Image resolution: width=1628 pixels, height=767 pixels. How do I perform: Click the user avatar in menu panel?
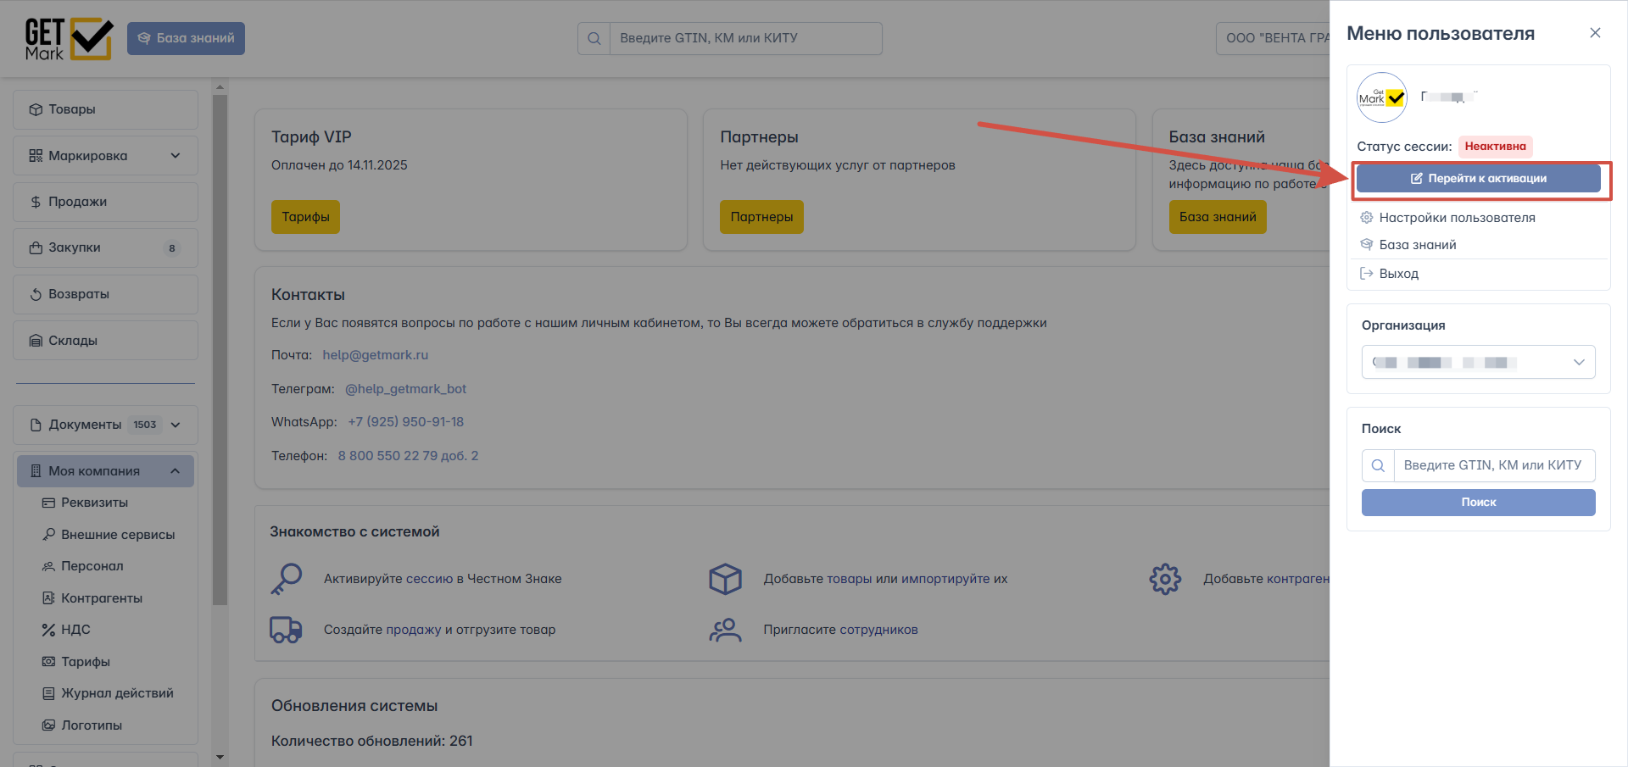point(1381,97)
